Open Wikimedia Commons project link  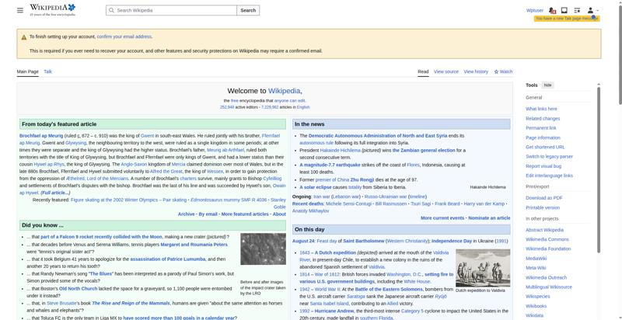point(547,239)
